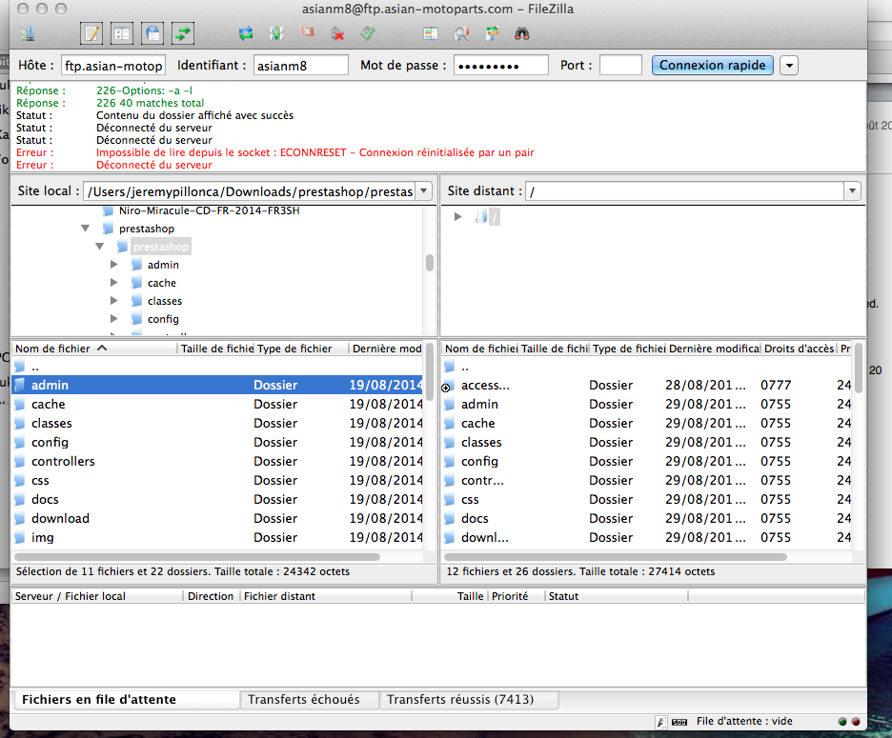
Task: Switch to Transferts échoués tab
Action: click(310, 700)
